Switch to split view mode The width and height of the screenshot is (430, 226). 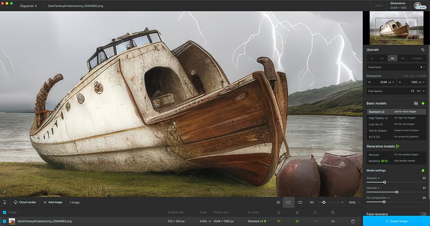pyautogui.click(x=300, y=202)
